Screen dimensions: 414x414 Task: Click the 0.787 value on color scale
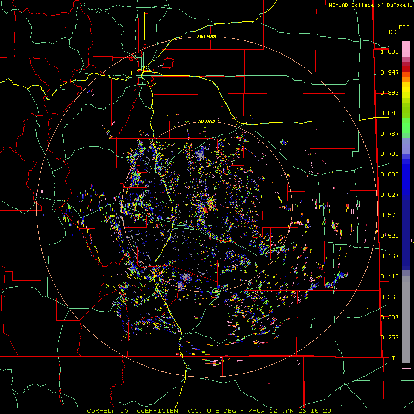[x=390, y=133]
